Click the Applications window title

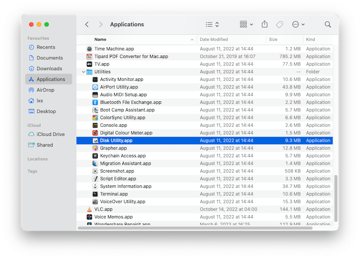pos(127,24)
